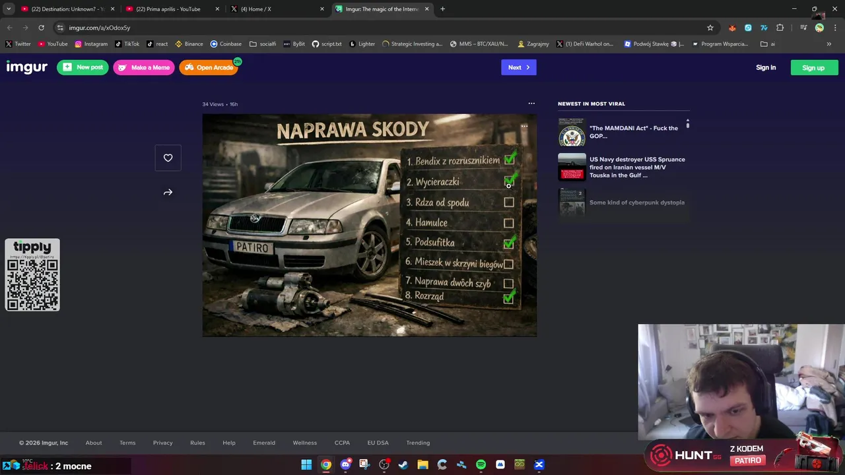Open the YouTube bookmark
Screen dimensions: 845x475
53,44
